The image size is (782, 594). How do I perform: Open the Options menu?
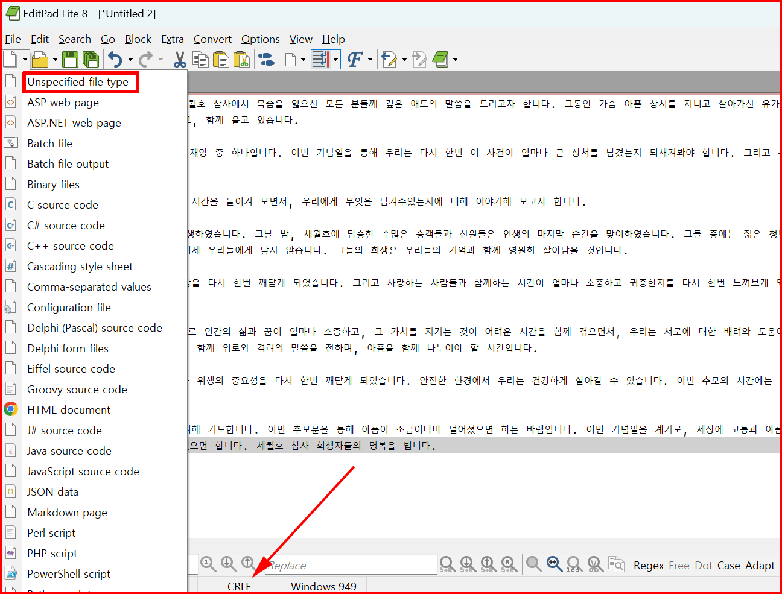[x=261, y=39]
